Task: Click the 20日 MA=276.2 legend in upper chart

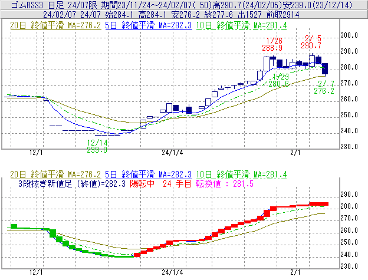Action: coord(54,25)
